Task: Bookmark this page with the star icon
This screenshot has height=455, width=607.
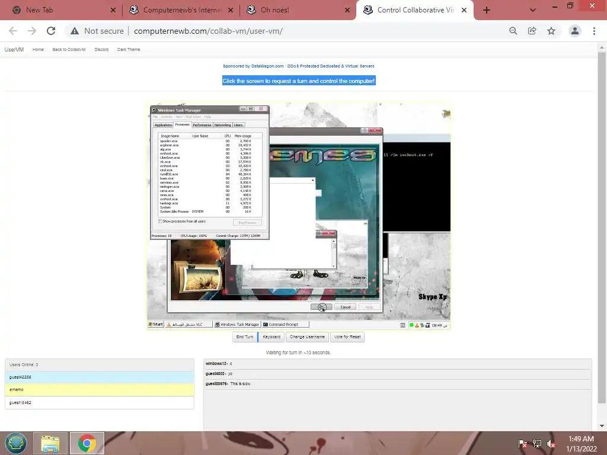Action: pyautogui.click(x=551, y=31)
